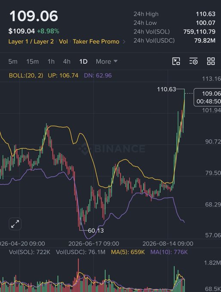
Task: Tap the +8.98% change value
Action: (x=48, y=31)
